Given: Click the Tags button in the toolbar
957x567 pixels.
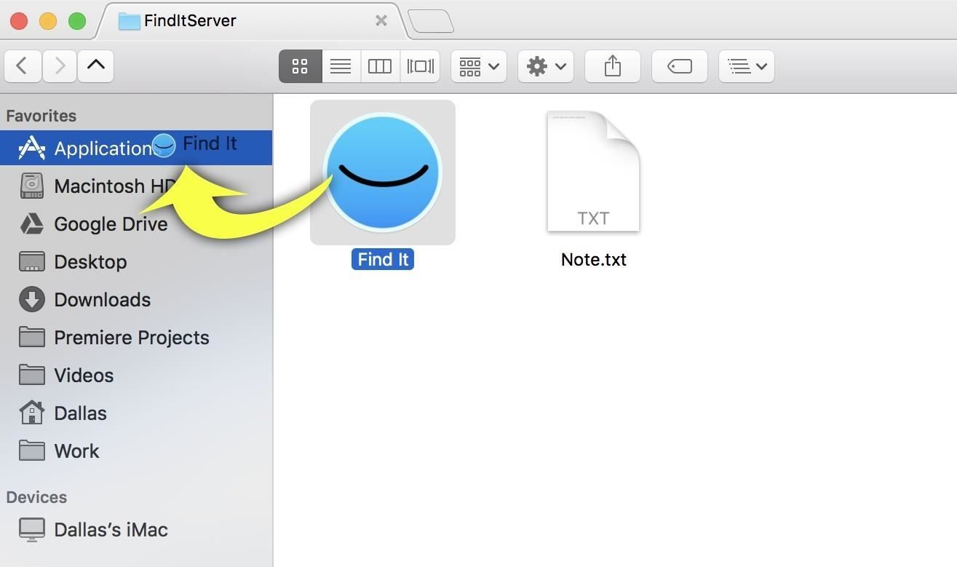Looking at the screenshot, I should point(678,66).
